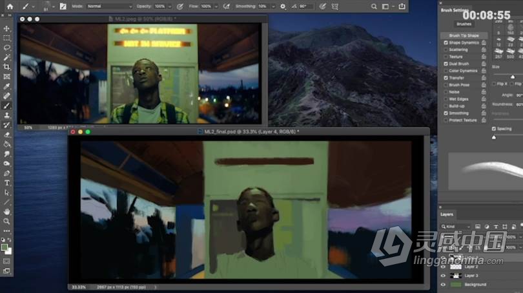Select the Smudge tool
The height and width of the screenshot is (293, 523).
tap(6, 154)
